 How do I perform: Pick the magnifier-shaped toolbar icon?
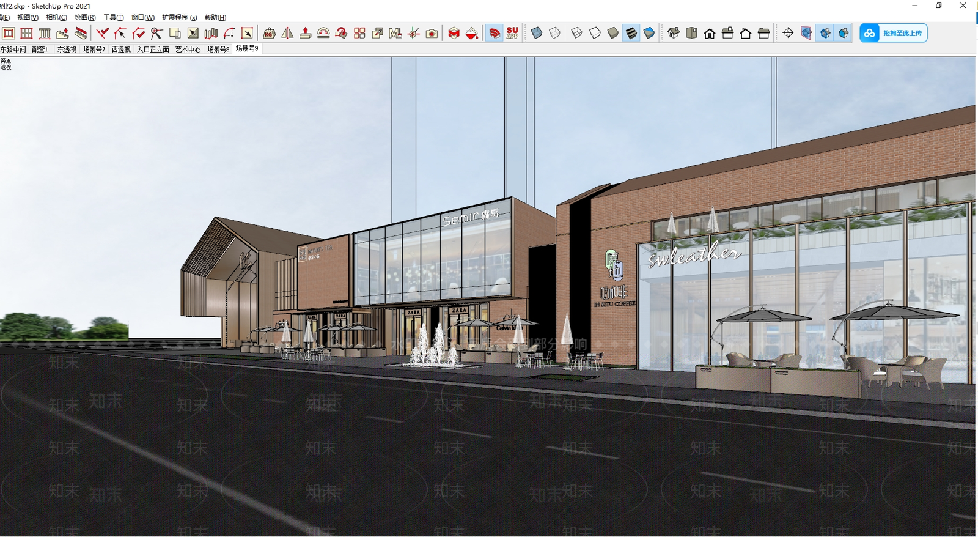tap(156, 33)
